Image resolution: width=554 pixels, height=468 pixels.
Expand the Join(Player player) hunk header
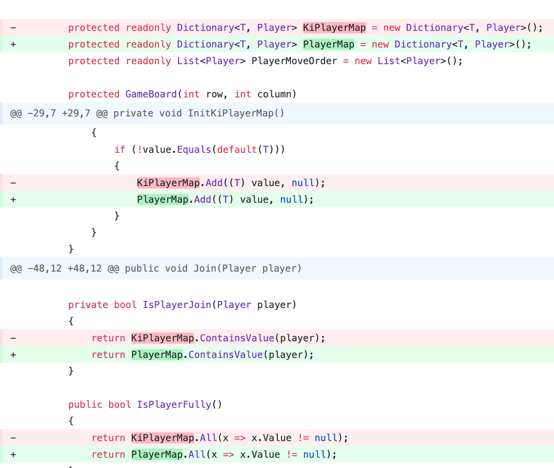pos(155,268)
